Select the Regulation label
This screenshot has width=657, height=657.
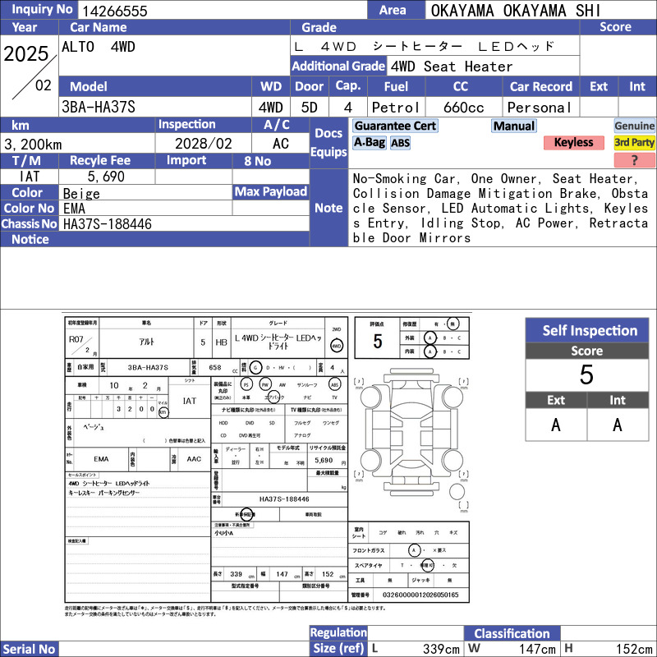338,632
